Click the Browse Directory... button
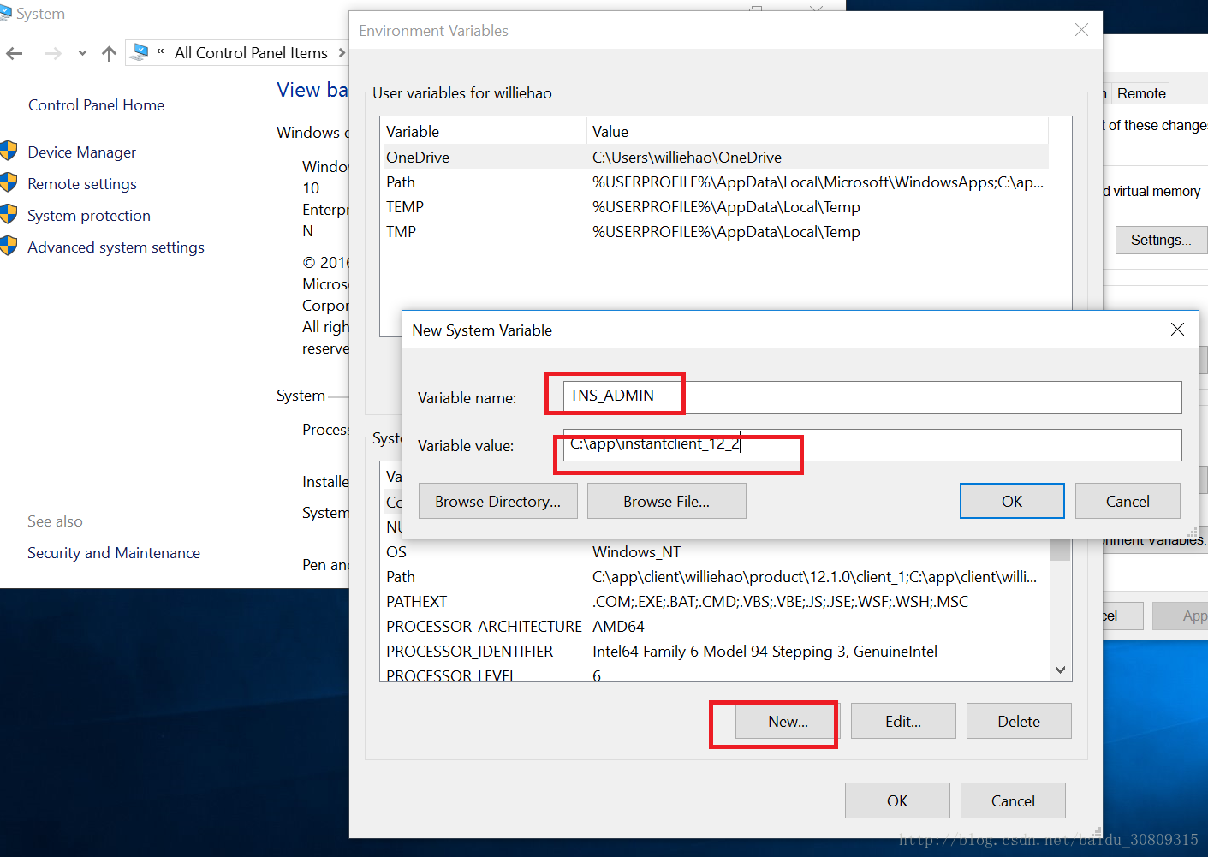 pyautogui.click(x=497, y=501)
